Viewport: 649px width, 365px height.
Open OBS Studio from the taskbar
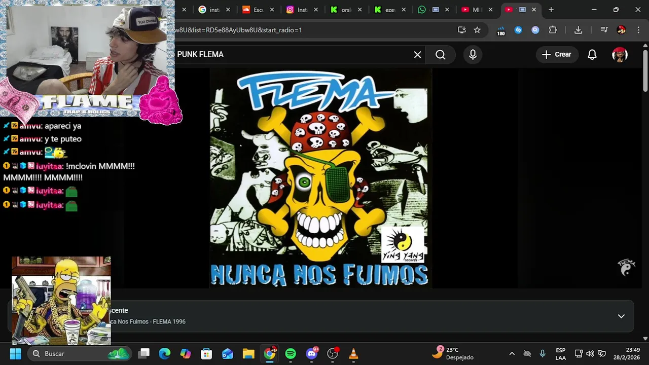(x=333, y=353)
